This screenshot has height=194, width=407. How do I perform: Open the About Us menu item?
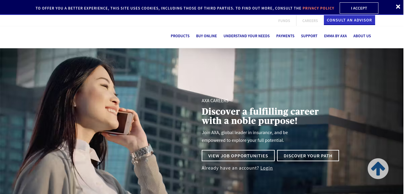click(x=362, y=36)
